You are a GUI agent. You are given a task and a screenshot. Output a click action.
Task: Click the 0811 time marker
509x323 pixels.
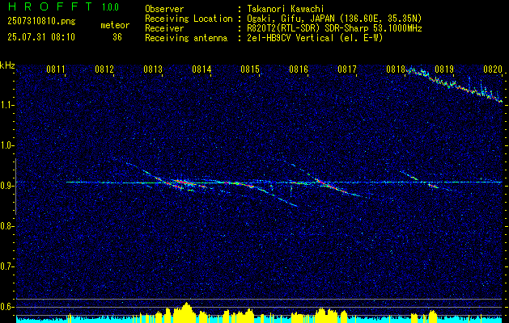click(x=56, y=69)
